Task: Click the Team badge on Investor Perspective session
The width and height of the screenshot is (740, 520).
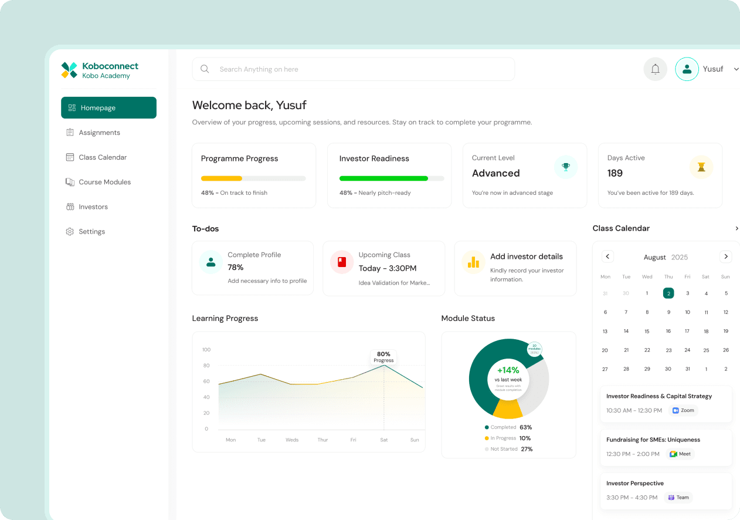Action: point(678,497)
